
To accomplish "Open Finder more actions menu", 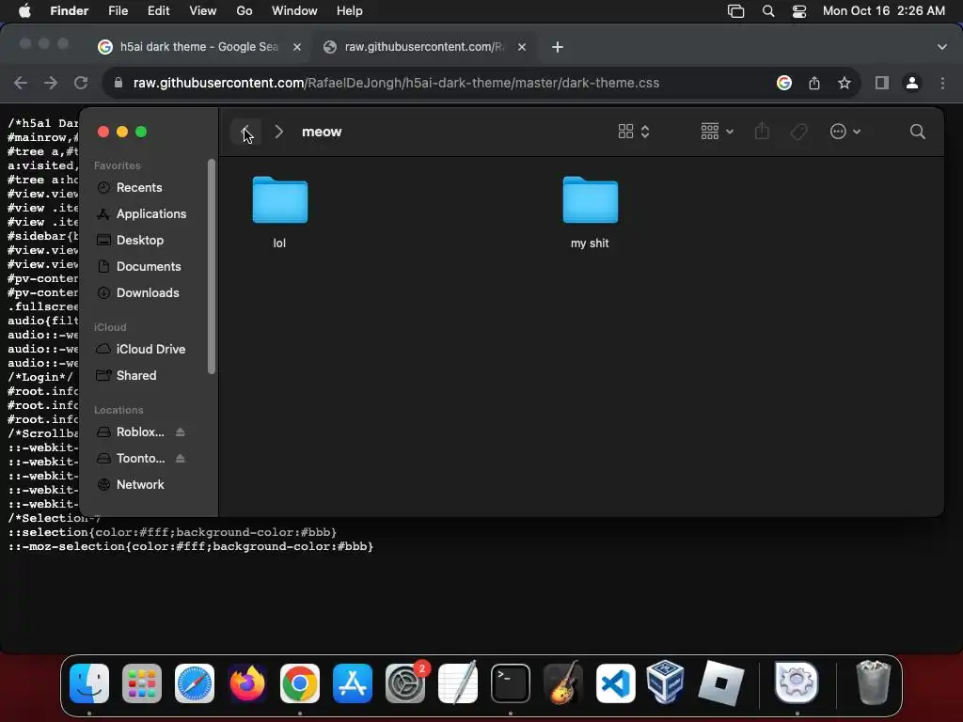I will point(845,132).
